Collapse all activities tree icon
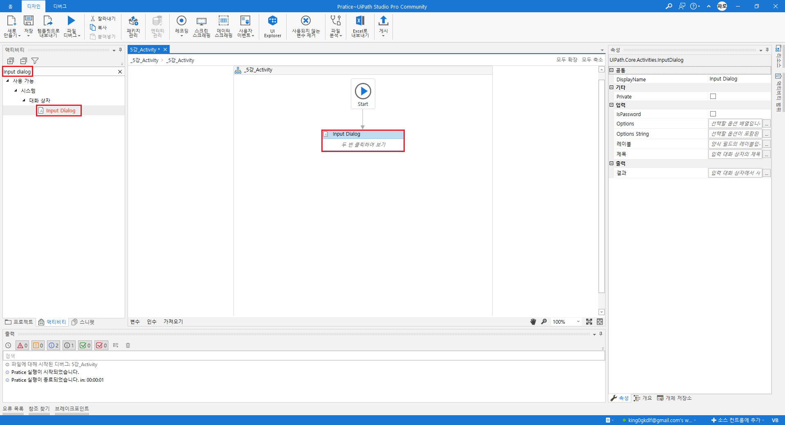This screenshot has width=785, height=425. pos(23,61)
